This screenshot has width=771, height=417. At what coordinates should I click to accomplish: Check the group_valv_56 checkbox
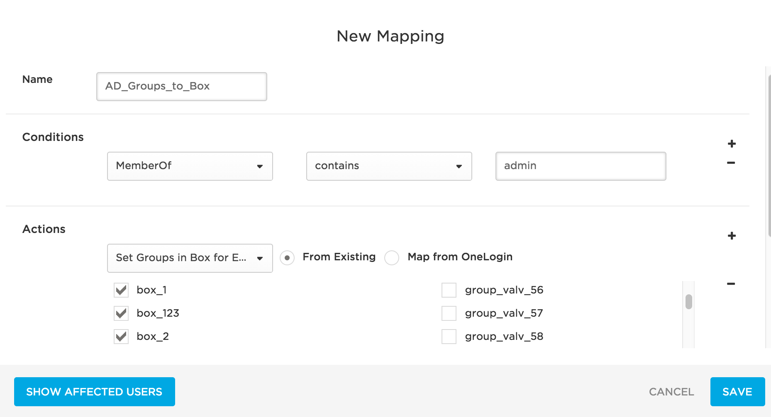coord(449,290)
